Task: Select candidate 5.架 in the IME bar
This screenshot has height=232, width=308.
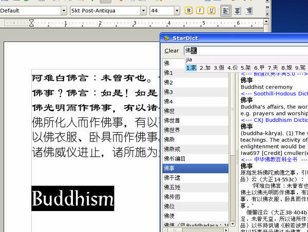Action: tap(246, 68)
